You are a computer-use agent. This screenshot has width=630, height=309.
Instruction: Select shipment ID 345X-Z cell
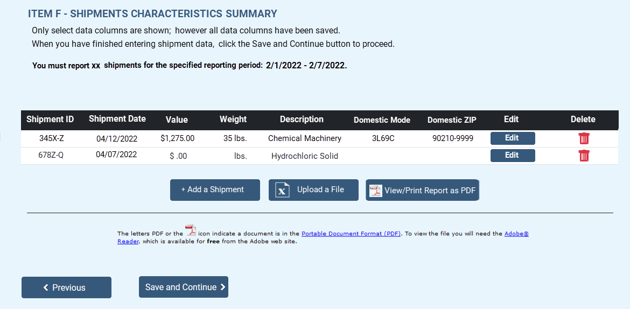[x=52, y=138]
